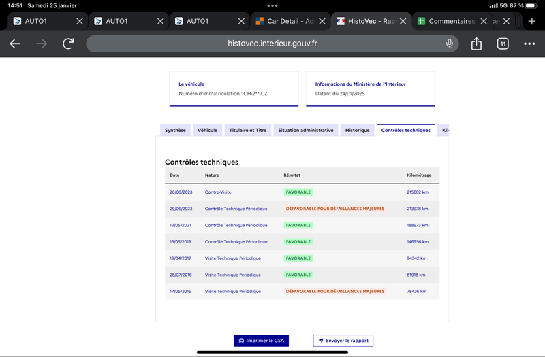This screenshot has height=357, width=545.
Task: Close the Commentaires tab
Action: coord(484,21)
